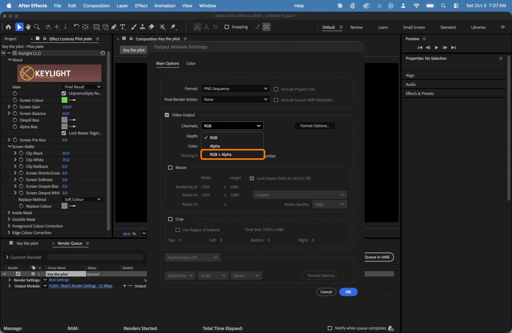Viewport: 512px width, 333px height.
Task: Open video Format Options button
Action: [x=315, y=126]
